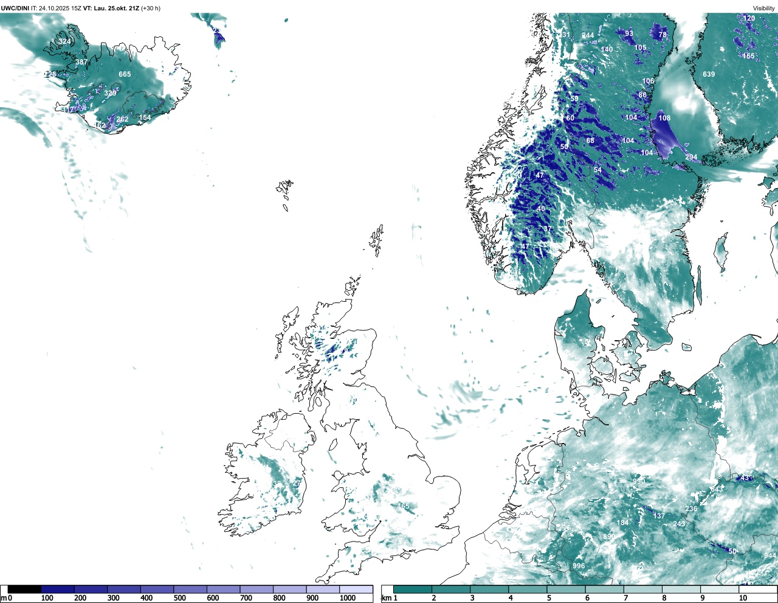Viewport: 778px width, 603px height.
Task: Click the '54' value over Sweden
Action: pos(597,170)
